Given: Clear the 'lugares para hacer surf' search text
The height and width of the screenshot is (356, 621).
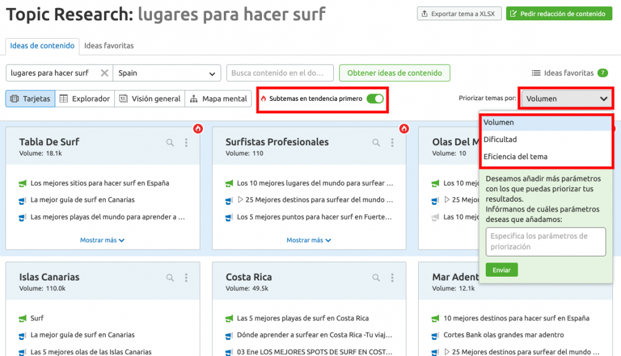Looking at the screenshot, I should tap(105, 73).
